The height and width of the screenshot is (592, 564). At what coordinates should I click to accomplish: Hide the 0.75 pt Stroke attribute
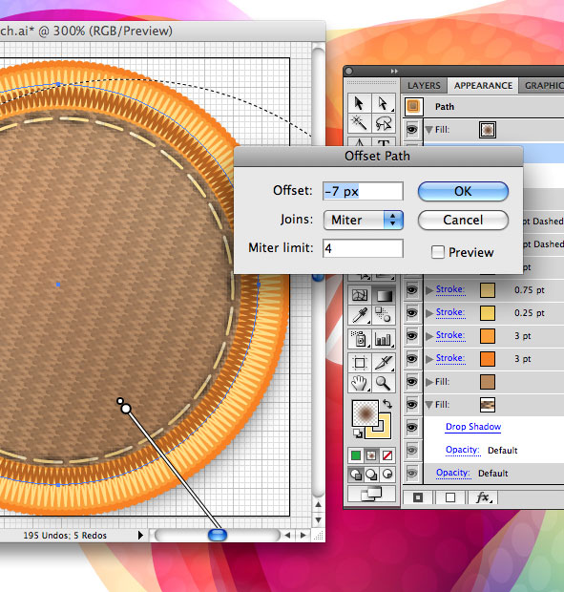tap(412, 290)
